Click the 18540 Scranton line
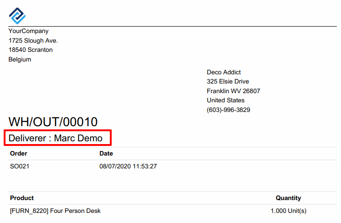 [x=30, y=50]
